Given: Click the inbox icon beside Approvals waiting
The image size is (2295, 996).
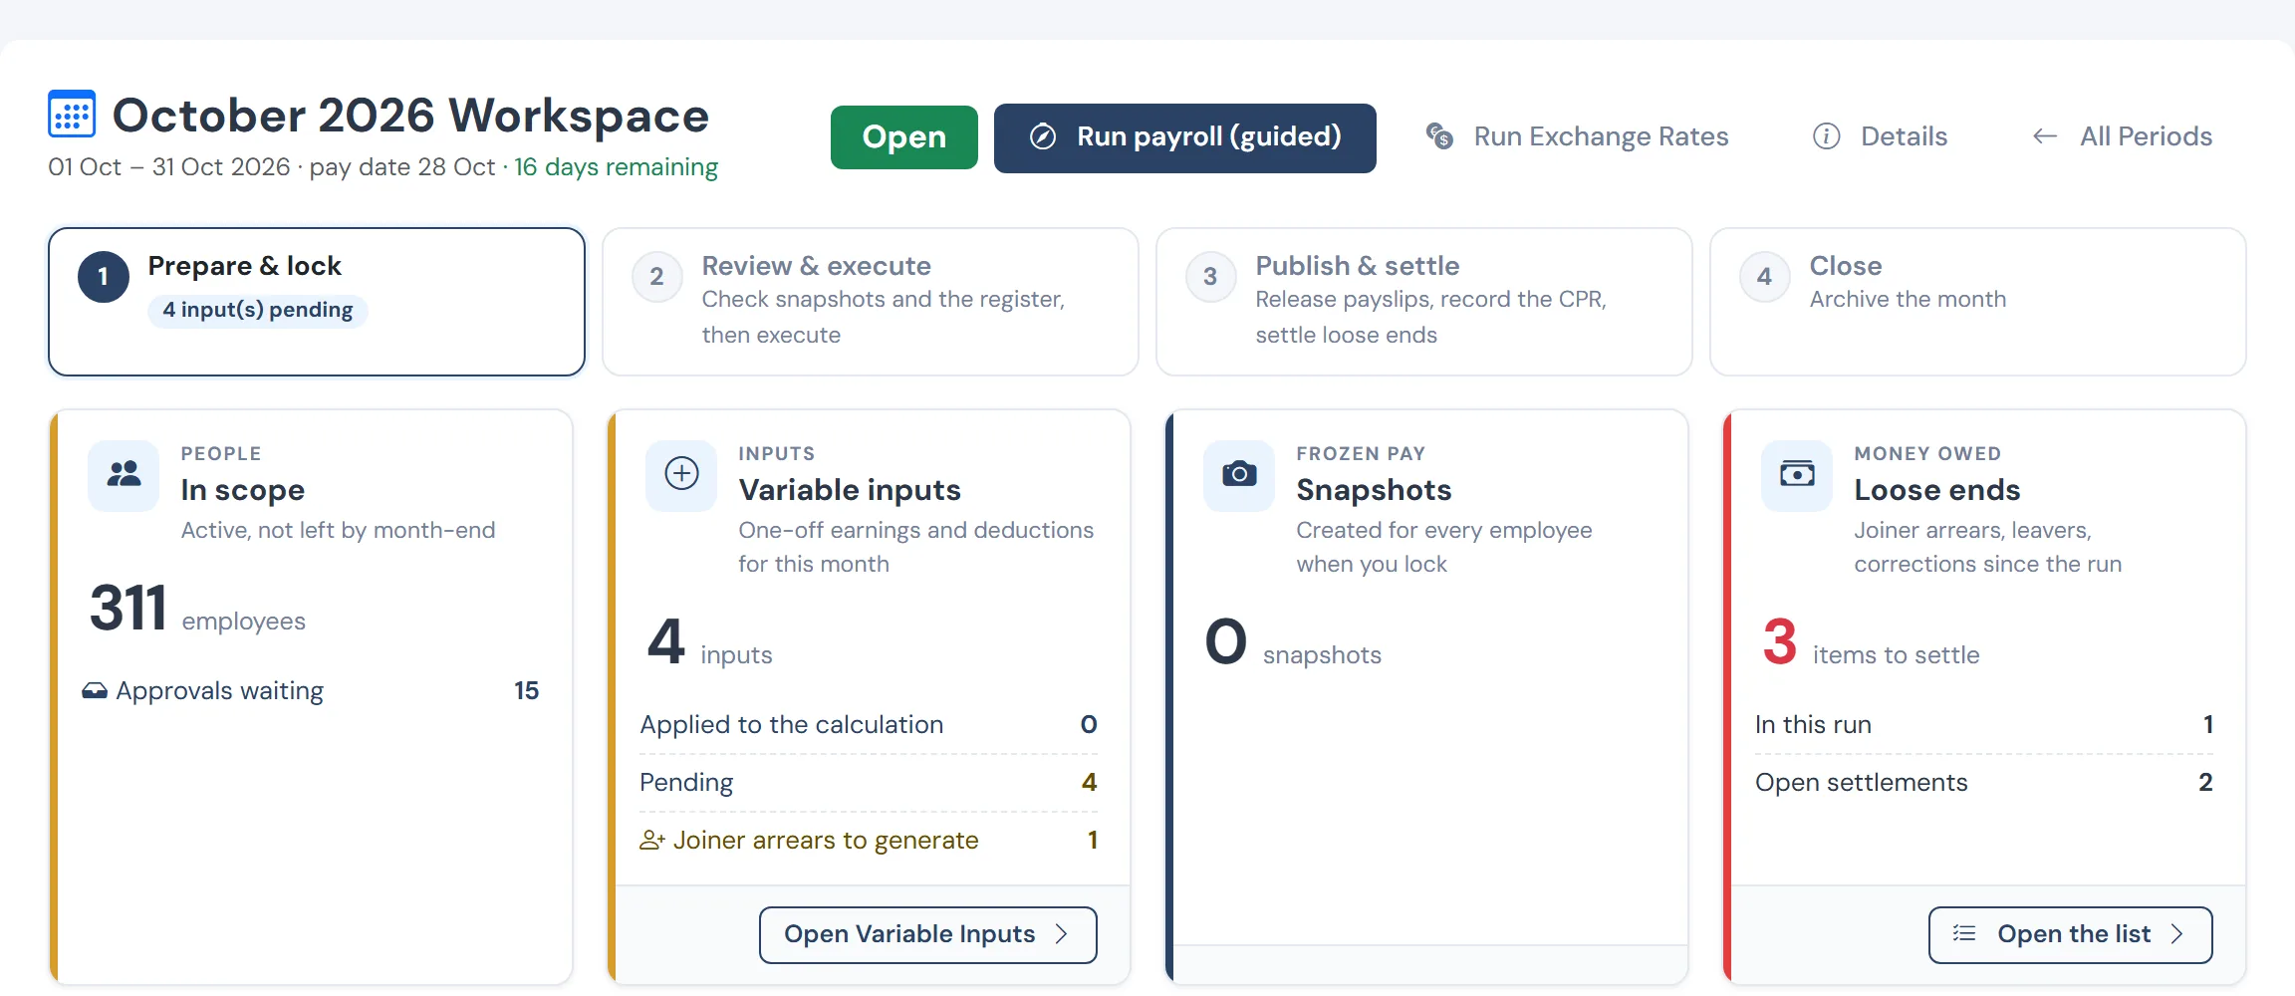Looking at the screenshot, I should (95, 691).
